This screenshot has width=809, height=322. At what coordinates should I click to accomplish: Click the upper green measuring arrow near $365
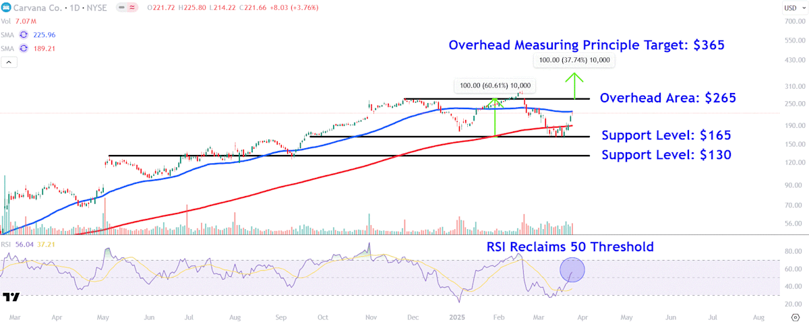pos(574,84)
